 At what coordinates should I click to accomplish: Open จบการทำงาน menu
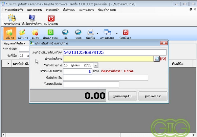(87, 10)
